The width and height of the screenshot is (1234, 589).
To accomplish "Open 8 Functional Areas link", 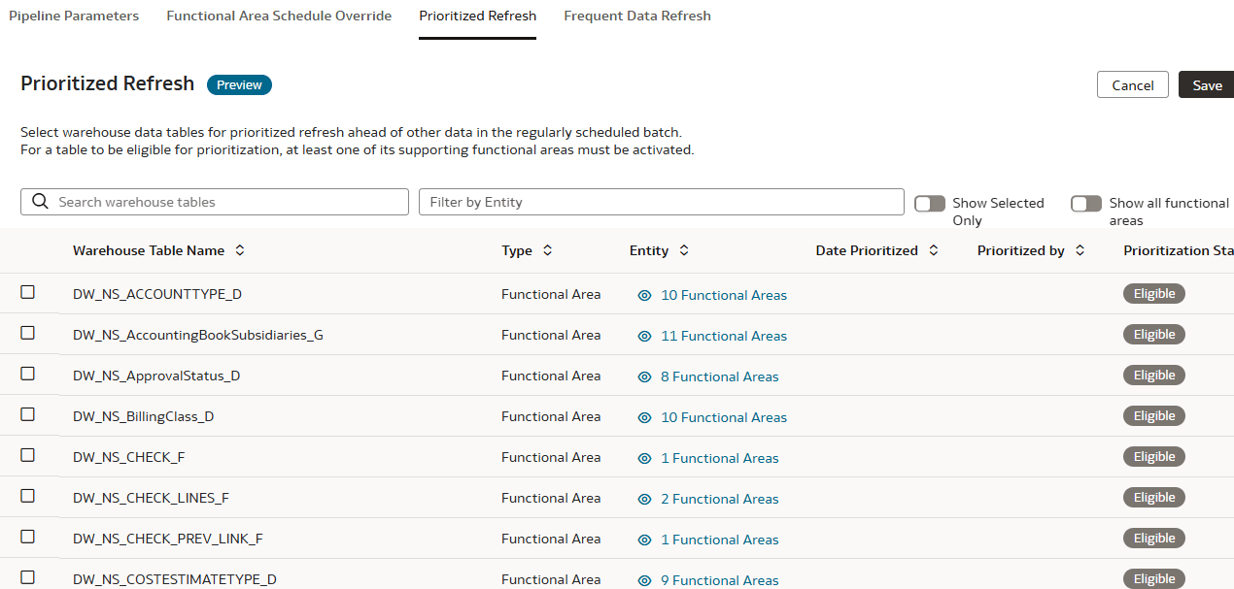I will [720, 376].
